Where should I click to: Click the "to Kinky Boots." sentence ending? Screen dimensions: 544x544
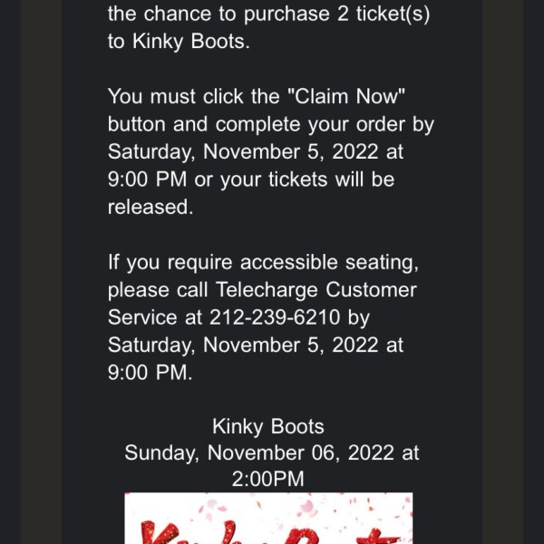click(x=179, y=42)
